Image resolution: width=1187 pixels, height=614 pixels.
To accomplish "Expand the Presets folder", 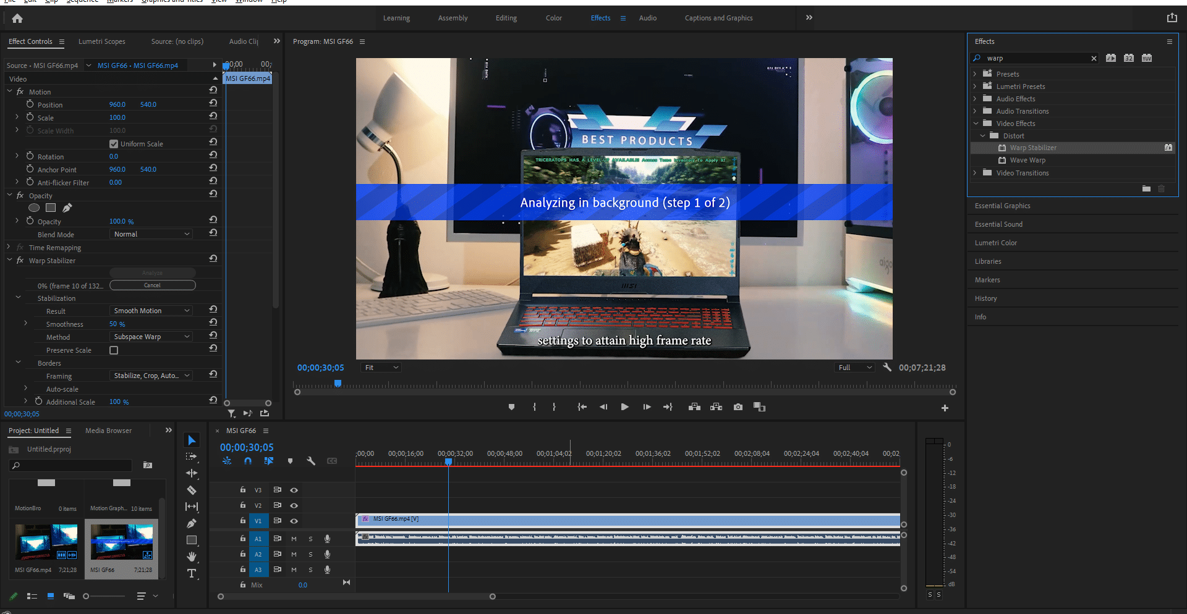I will pos(976,74).
